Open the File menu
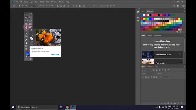This screenshot has width=196, height=110. coord(17,2)
